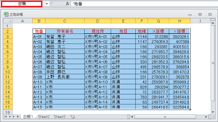Click horizontal scrollbar left arrow
The width and height of the screenshot is (218, 122).
(x=132, y=117)
